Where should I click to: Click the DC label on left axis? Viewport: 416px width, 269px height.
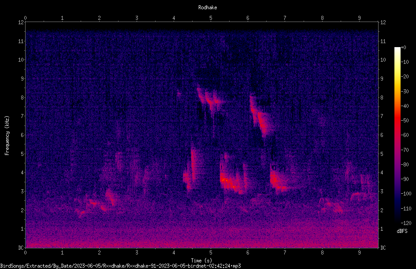click(21, 247)
